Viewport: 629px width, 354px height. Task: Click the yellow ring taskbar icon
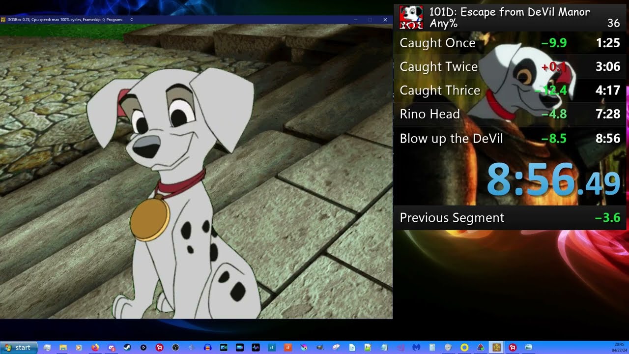pos(464,348)
